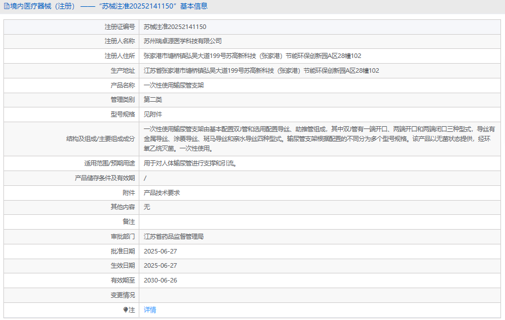Click 见附件 in the 型号规格 row
The width and height of the screenshot is (505, 320).
(x=152, y=114)
